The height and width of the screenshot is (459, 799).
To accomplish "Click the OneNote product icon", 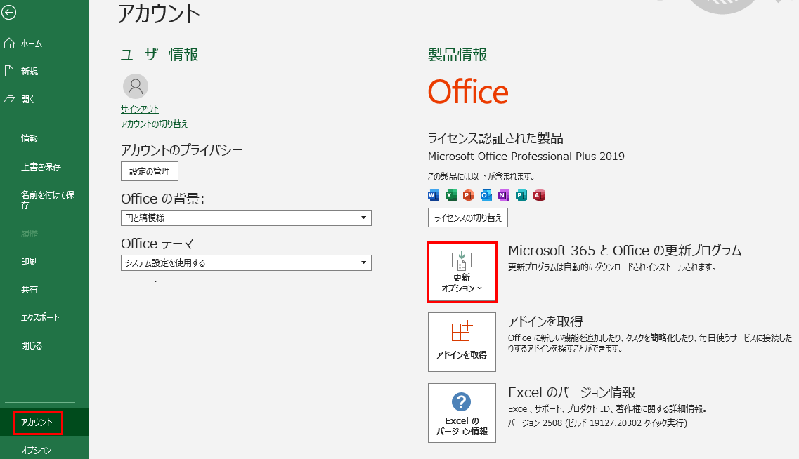I will [x=504, y=195].
